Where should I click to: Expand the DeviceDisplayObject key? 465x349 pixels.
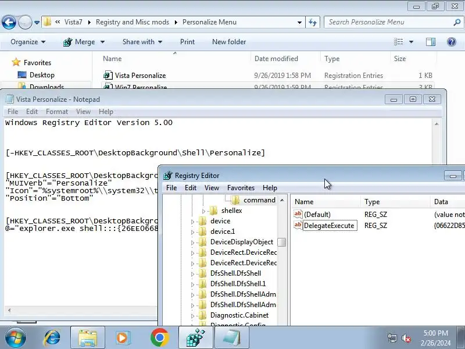(x=193, y=243)
